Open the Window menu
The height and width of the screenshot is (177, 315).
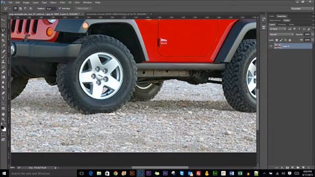point(88,2)
